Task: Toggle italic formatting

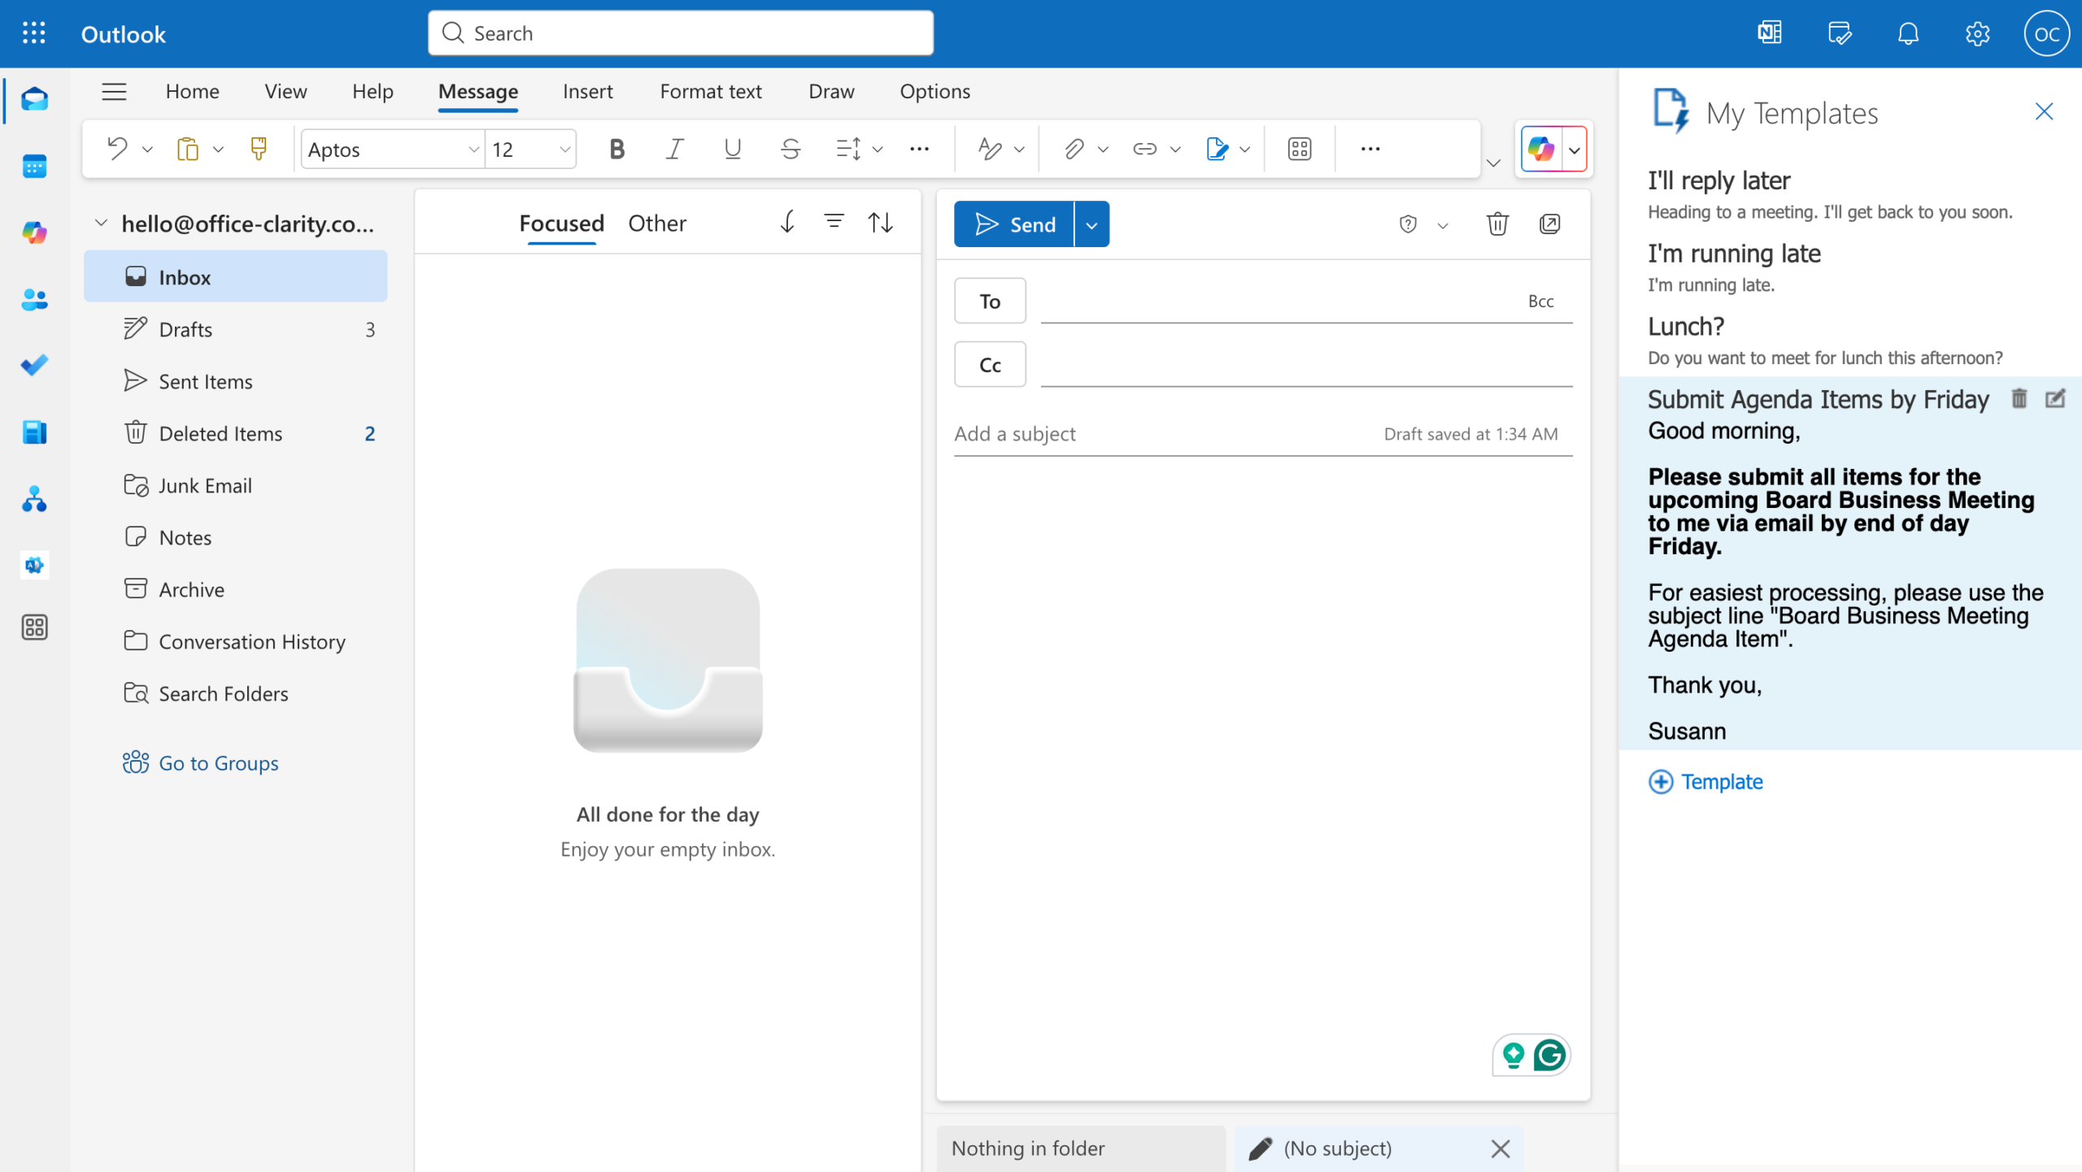Action: pos(674,149)
